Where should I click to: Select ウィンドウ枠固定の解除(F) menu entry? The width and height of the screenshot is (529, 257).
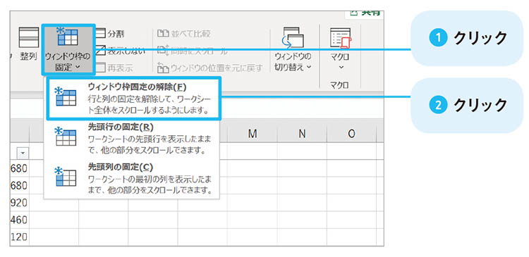click(x=134, y=98)
